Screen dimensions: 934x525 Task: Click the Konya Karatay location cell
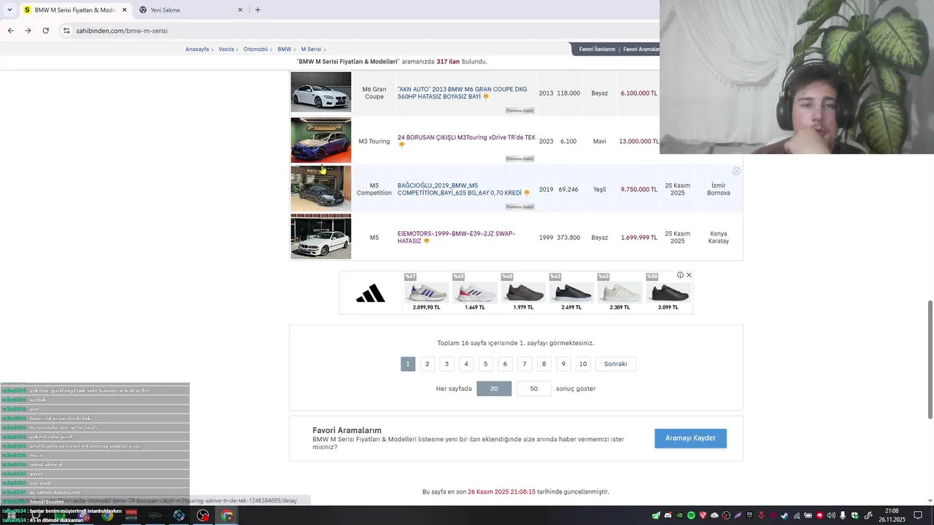(718, 238)
